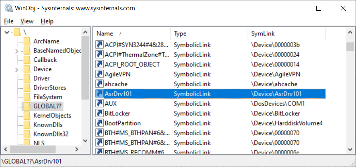Open the File menu
This screenshot has height=167, width=356.
9,21
